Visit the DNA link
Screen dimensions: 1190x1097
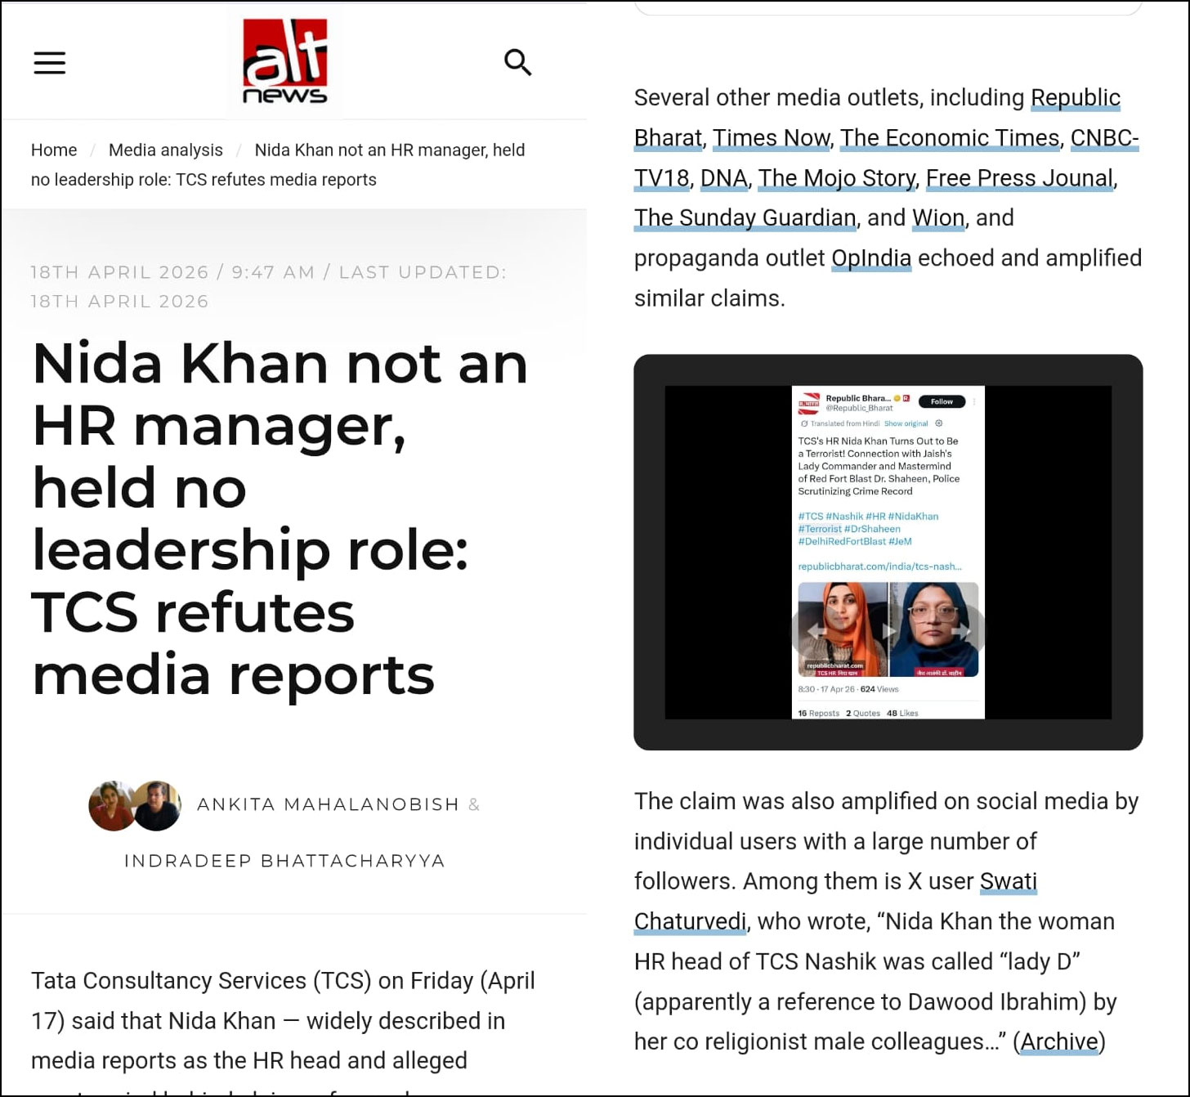pyautogui.click(x=724, y=177)
